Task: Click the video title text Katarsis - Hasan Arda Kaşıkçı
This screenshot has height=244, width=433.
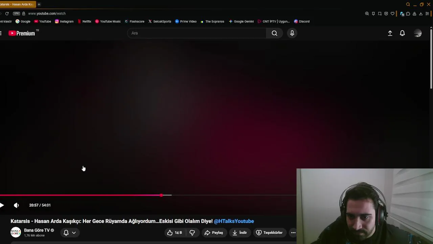Action: click(46, 221)
